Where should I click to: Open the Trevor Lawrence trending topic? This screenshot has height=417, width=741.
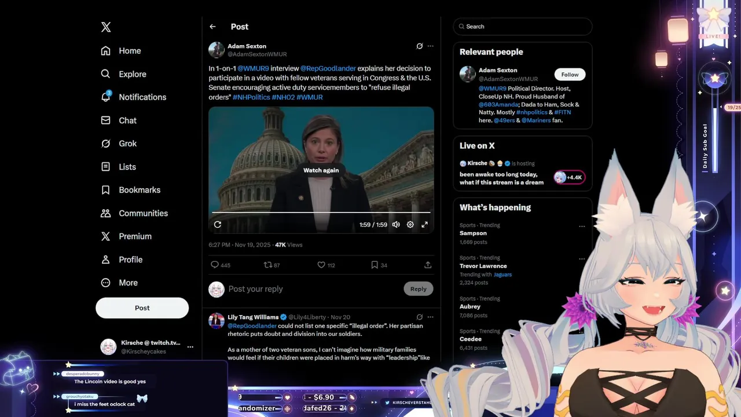523,270
